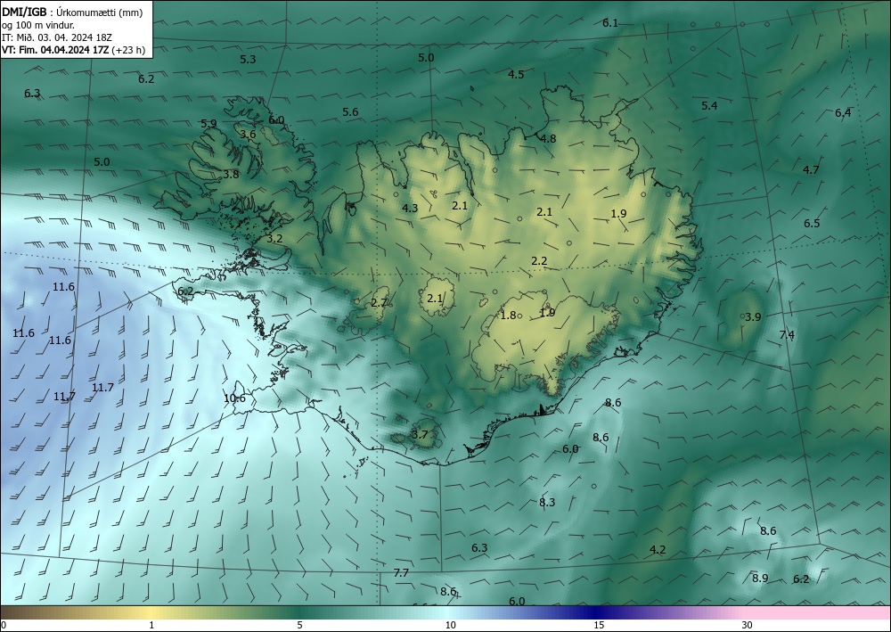Click the title 'DMI/IGB : Úrkomumætti (mm)'

point(71,12)
